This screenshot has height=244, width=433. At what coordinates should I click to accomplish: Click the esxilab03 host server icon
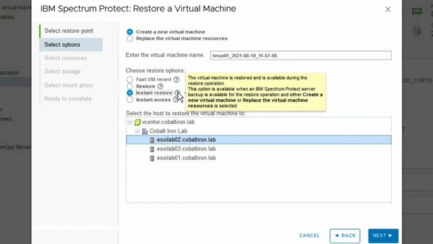pos(152,149)
